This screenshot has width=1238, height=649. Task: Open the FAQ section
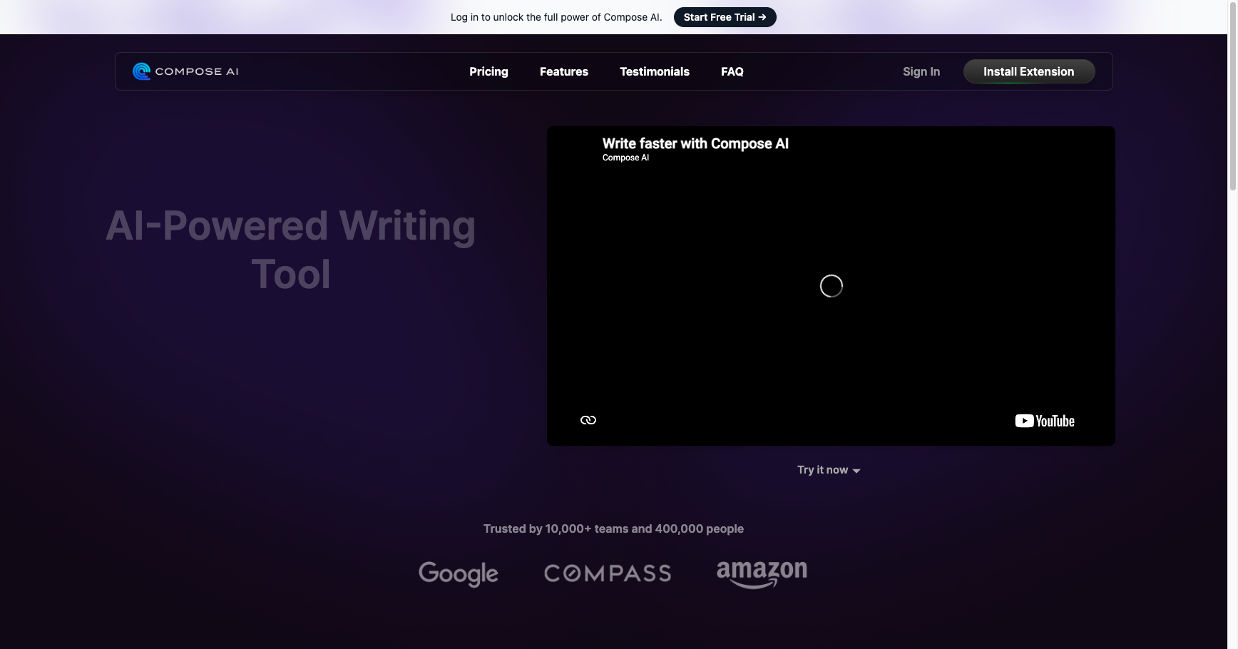(x=732, y=71)
